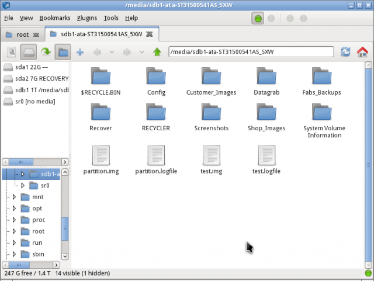The image size is (374, 281).
Task: Go up with the green arrow icon
Action: point(157,52)
